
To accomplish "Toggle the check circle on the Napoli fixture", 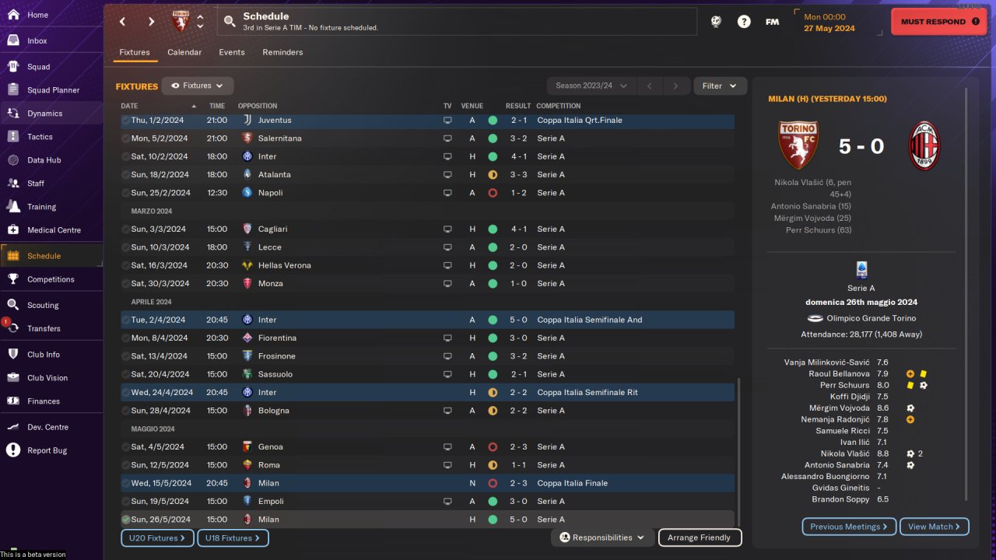I will pos(126,193).
